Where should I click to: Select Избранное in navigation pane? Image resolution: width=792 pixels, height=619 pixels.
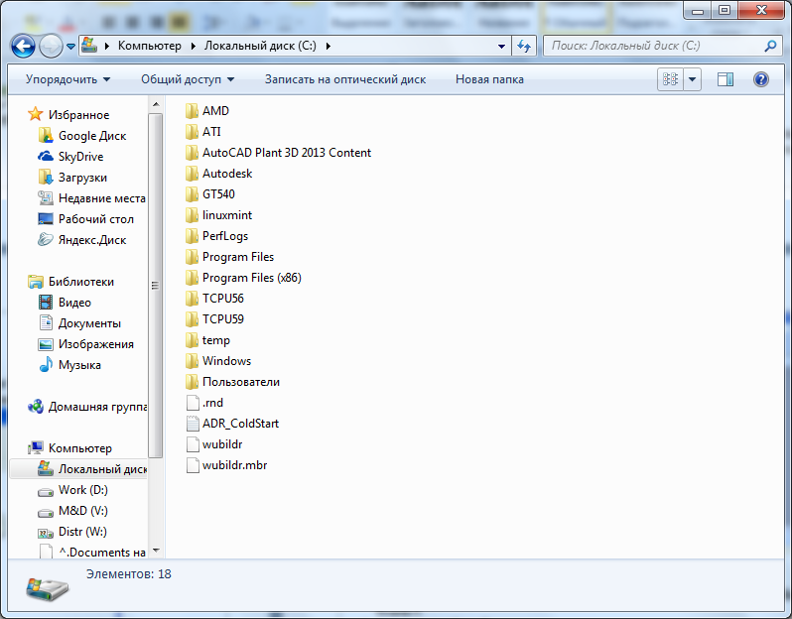coord(68,115)
